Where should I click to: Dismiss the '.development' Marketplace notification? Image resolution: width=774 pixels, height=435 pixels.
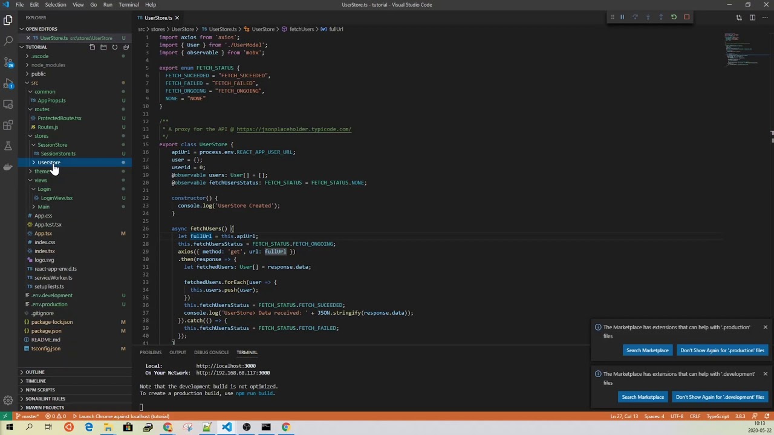(765, 374)
